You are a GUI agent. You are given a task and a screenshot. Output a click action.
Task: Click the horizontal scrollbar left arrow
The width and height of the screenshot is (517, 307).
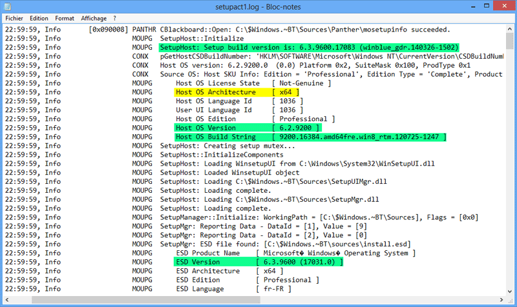point(8,299)
